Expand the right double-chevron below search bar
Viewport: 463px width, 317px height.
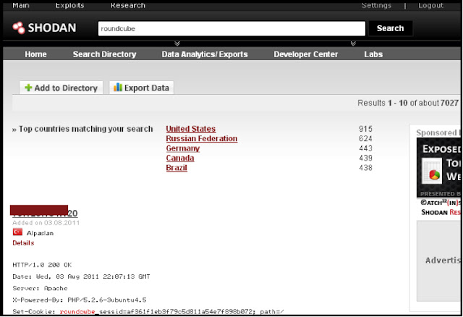[353, 43]
